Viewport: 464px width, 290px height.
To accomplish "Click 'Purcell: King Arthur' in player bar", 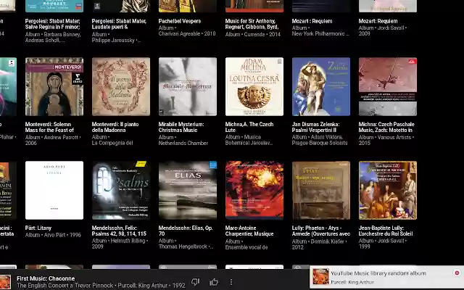I will [x=143, y=286].
